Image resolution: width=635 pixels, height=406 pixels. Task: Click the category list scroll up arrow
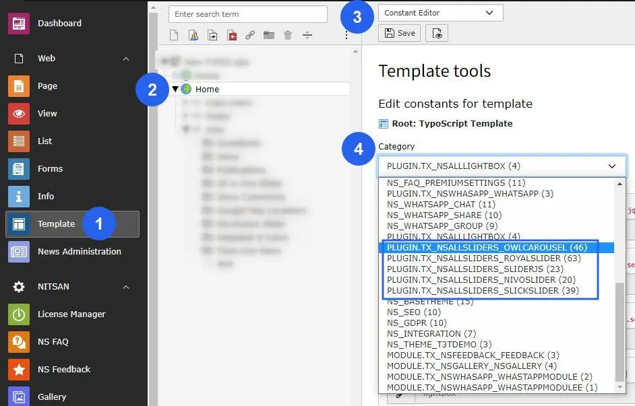click(x=619, y=184)
